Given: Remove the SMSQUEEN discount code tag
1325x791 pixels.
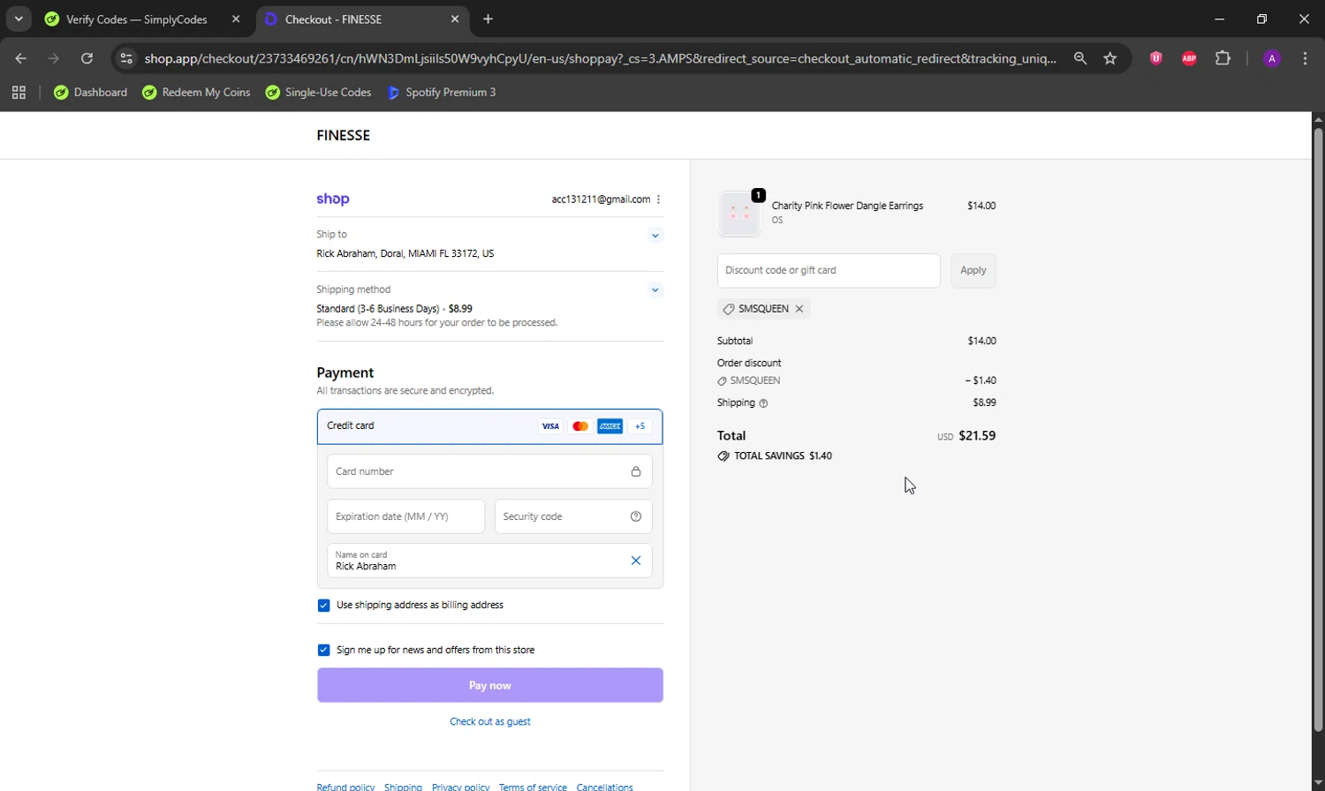Looking at the screenshot, I should (x=799, y=309).
